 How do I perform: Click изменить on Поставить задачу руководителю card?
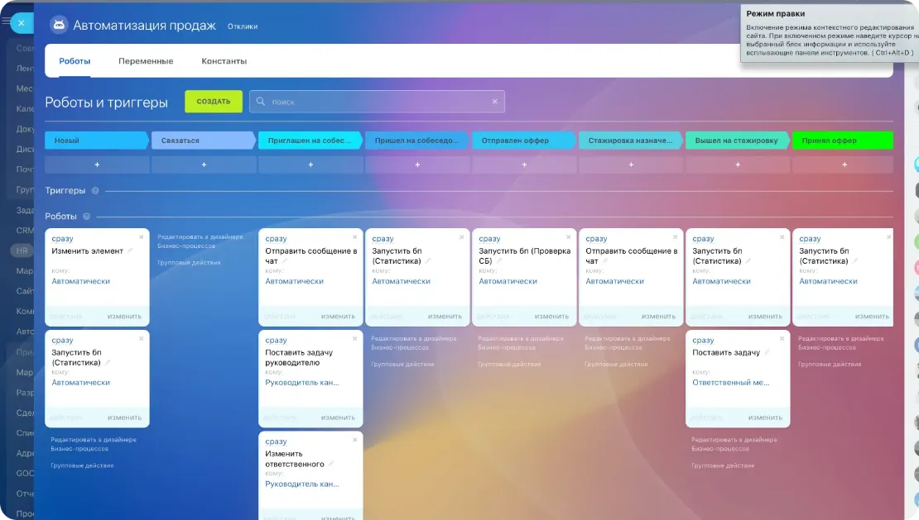coord(338,417)
